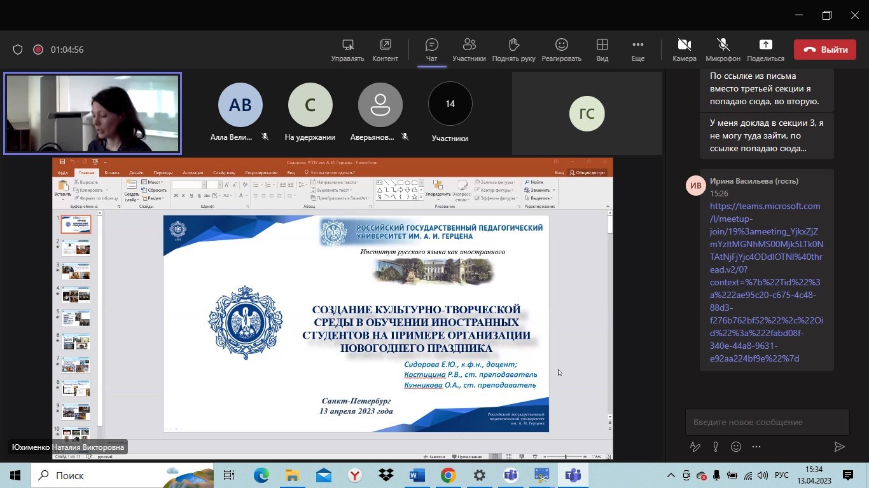Send the chat message with arrow icon
The width and height of the screenshot is (869, 488).
839,447
